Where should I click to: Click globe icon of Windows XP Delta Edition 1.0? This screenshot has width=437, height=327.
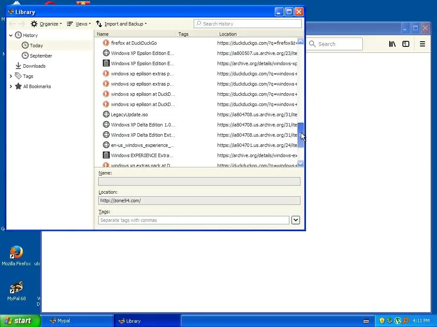(106, 125)
